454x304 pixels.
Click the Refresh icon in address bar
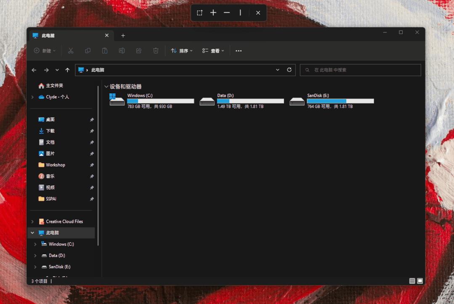point(289,70)
